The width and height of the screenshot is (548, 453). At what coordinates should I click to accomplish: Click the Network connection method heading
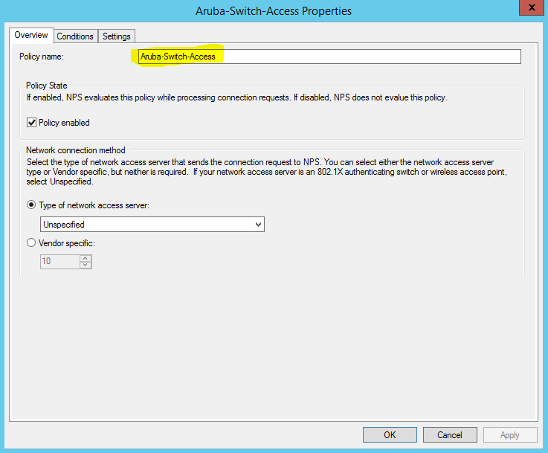(76, 150)
